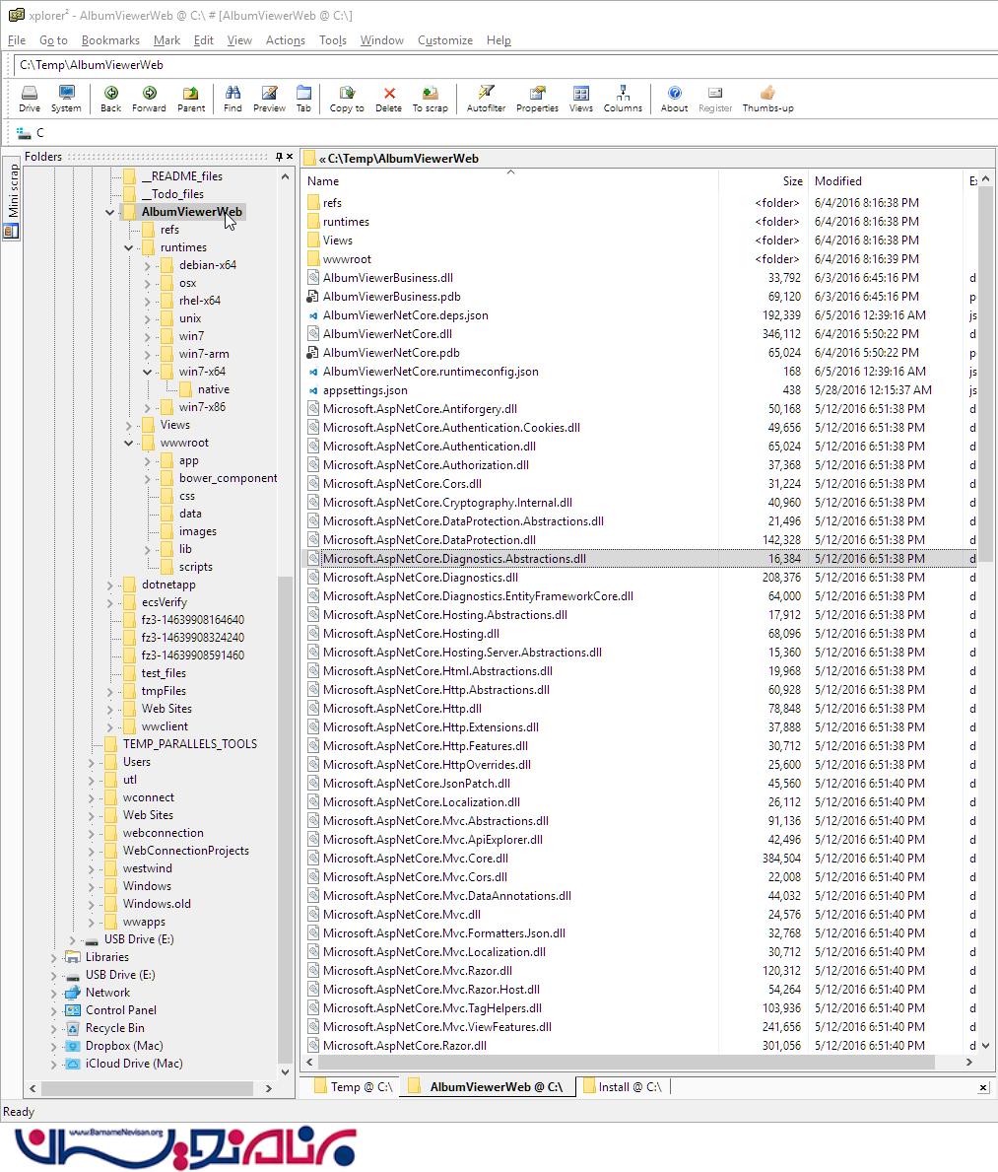Go Back using the toolbar arrow

[110, 98]
